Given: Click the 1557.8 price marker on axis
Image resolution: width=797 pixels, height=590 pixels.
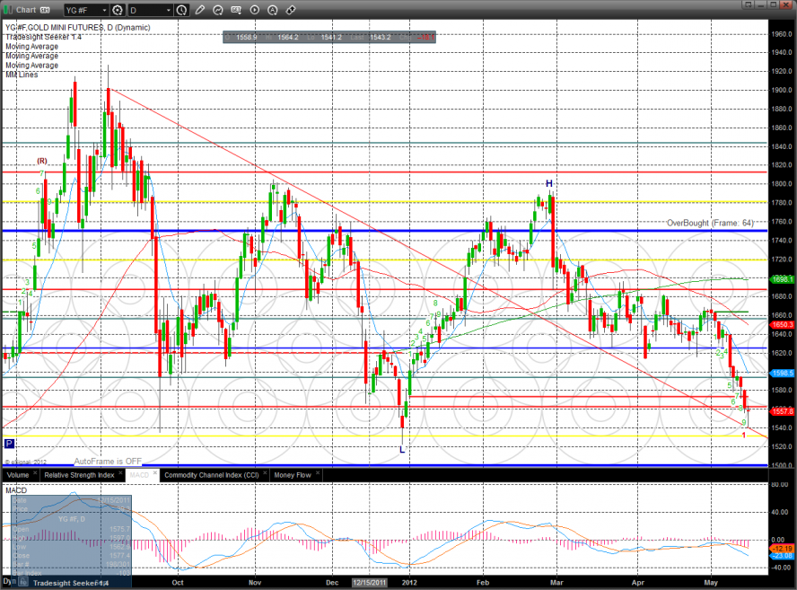Looking at the screenshot, I should pos(781,410).
